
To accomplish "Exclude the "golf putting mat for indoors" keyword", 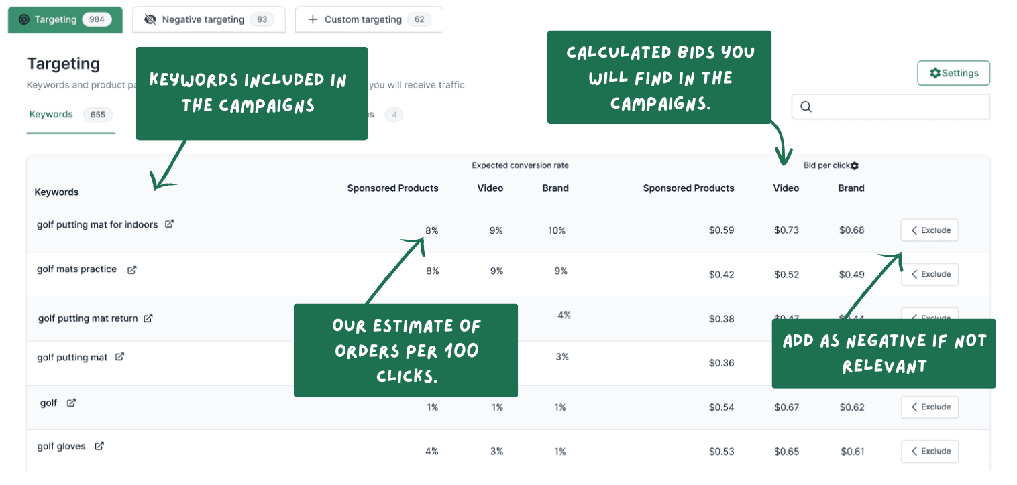I will tap(930, 230).
